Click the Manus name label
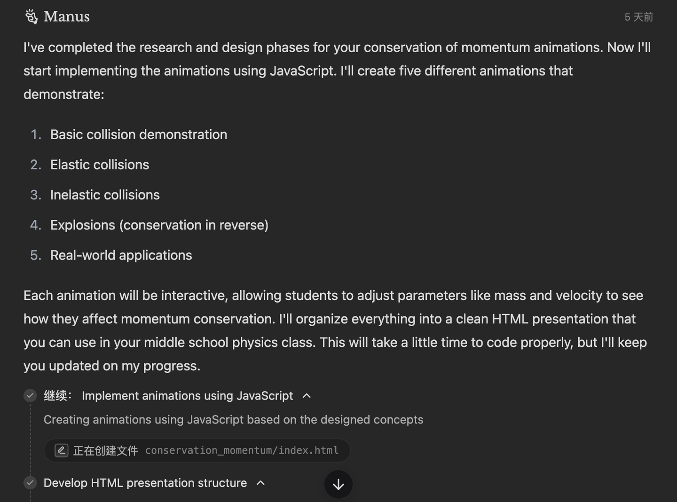This screenshot has height=502, width=677. [x=66, y=17]
